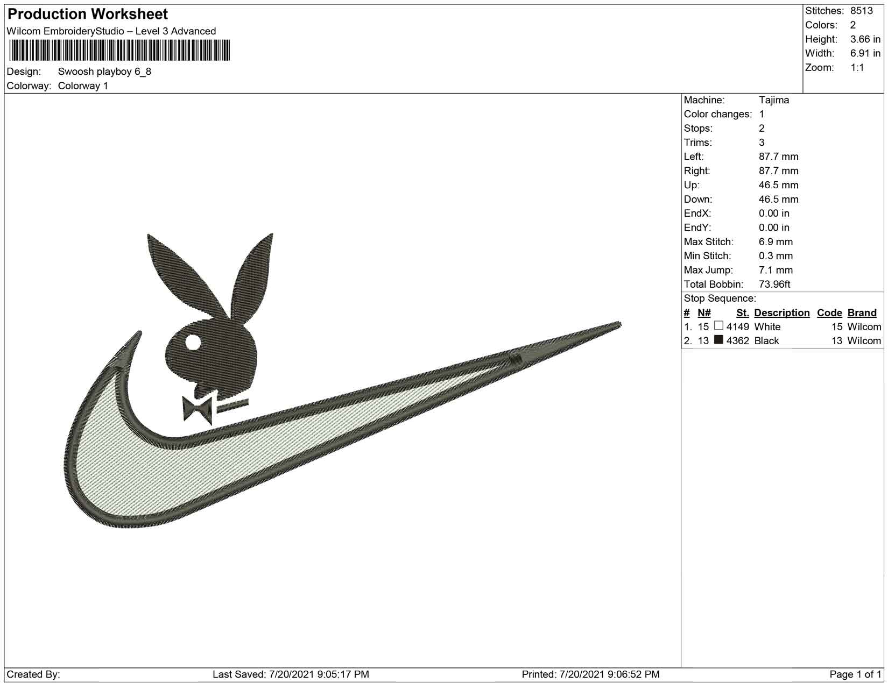Click the "Stops:" label
Image resolution: width=888 pixels, height=683 pixels.
click(698, 129)
